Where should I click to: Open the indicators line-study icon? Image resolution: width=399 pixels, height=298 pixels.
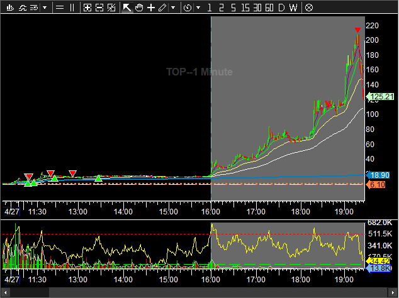point(23,8)
